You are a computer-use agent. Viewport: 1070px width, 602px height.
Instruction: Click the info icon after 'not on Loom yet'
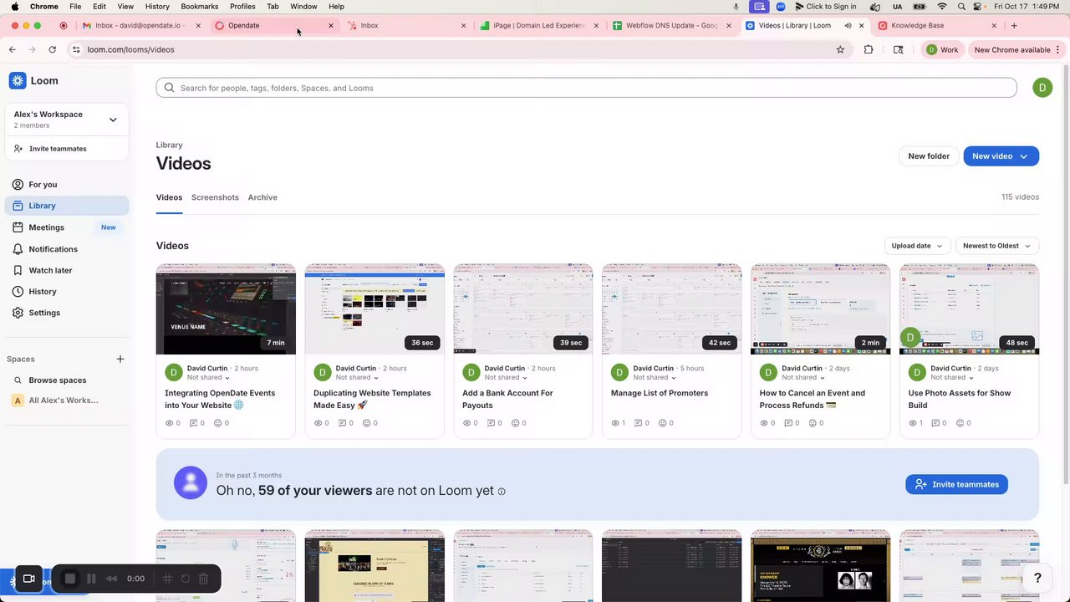pyautogui.click(x=502, y=492)
